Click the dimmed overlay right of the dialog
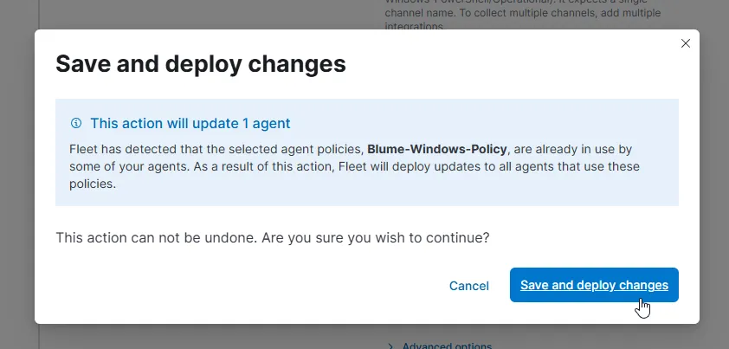Image resolution: width=729 pixels, height=349 pixels. tap(714, 173)
